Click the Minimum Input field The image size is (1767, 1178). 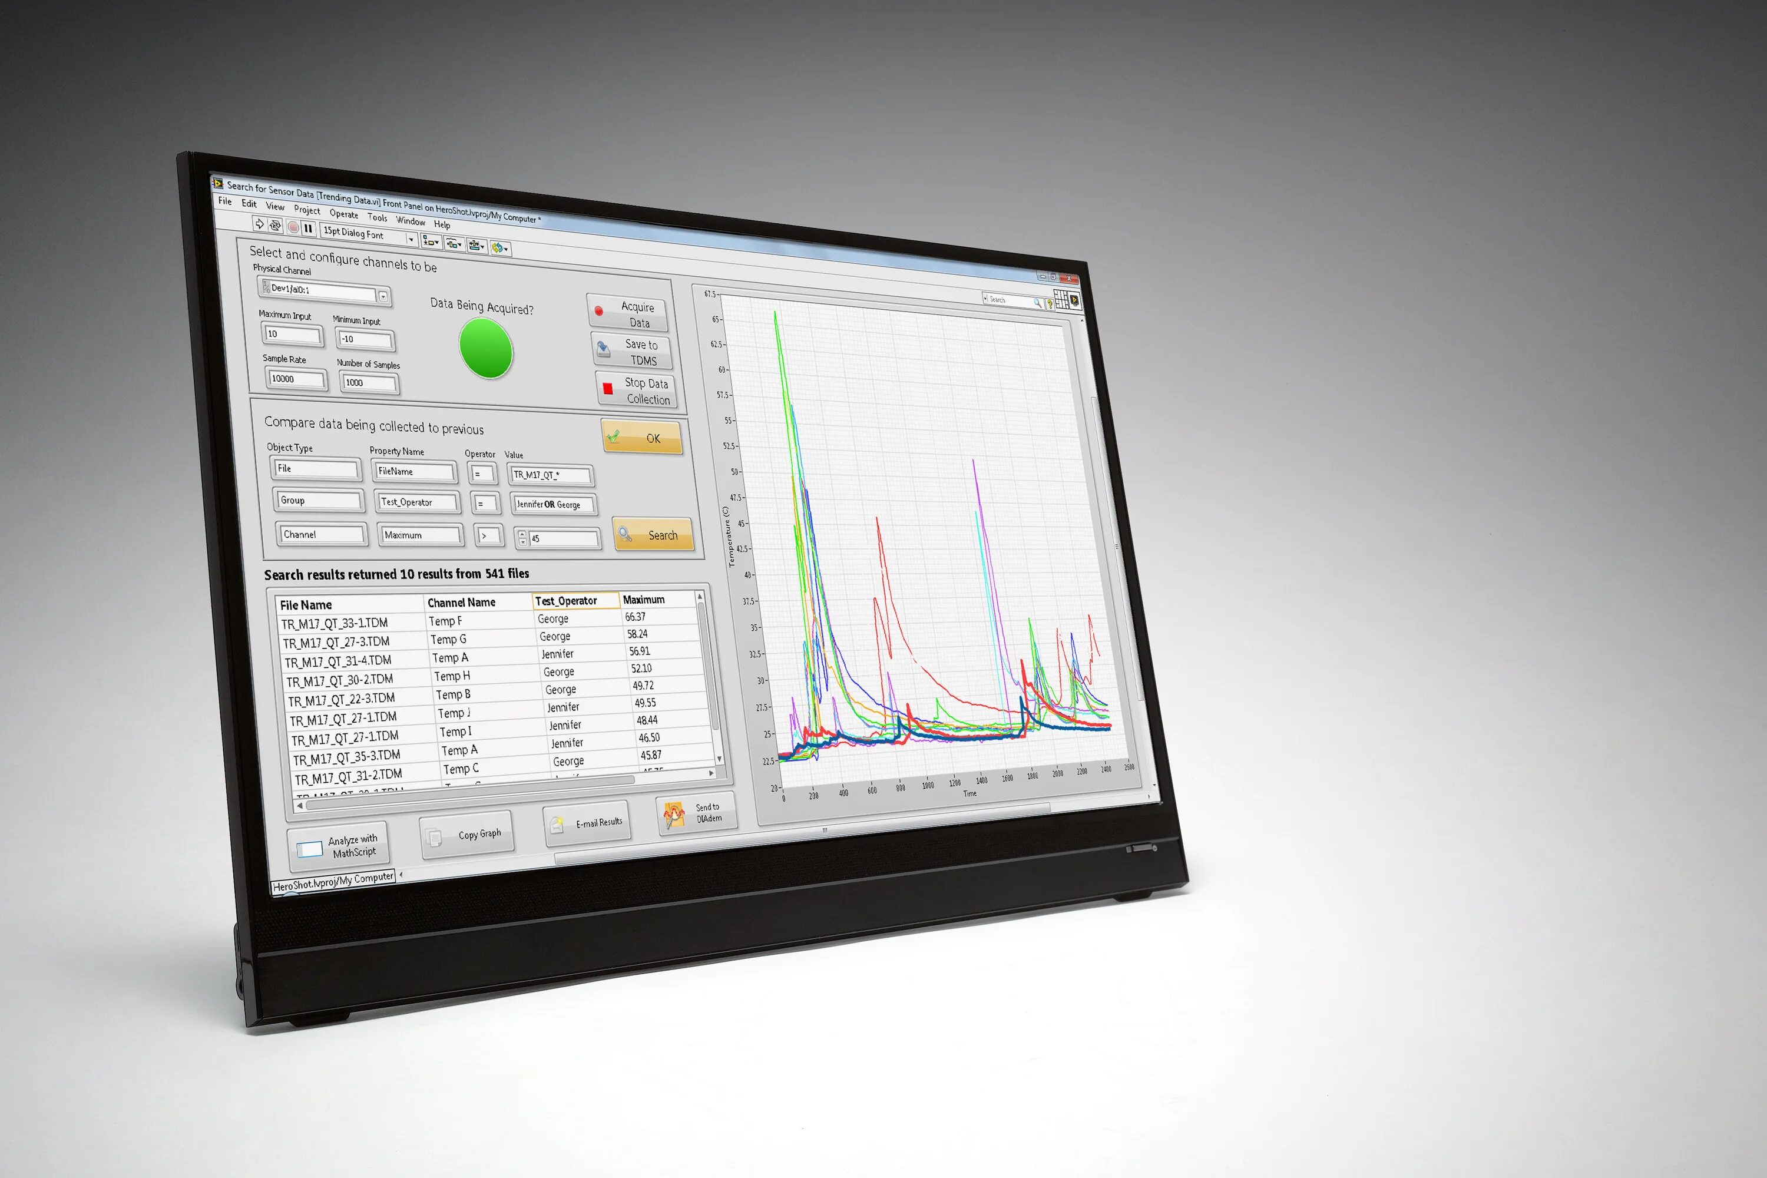click(365, 340)
